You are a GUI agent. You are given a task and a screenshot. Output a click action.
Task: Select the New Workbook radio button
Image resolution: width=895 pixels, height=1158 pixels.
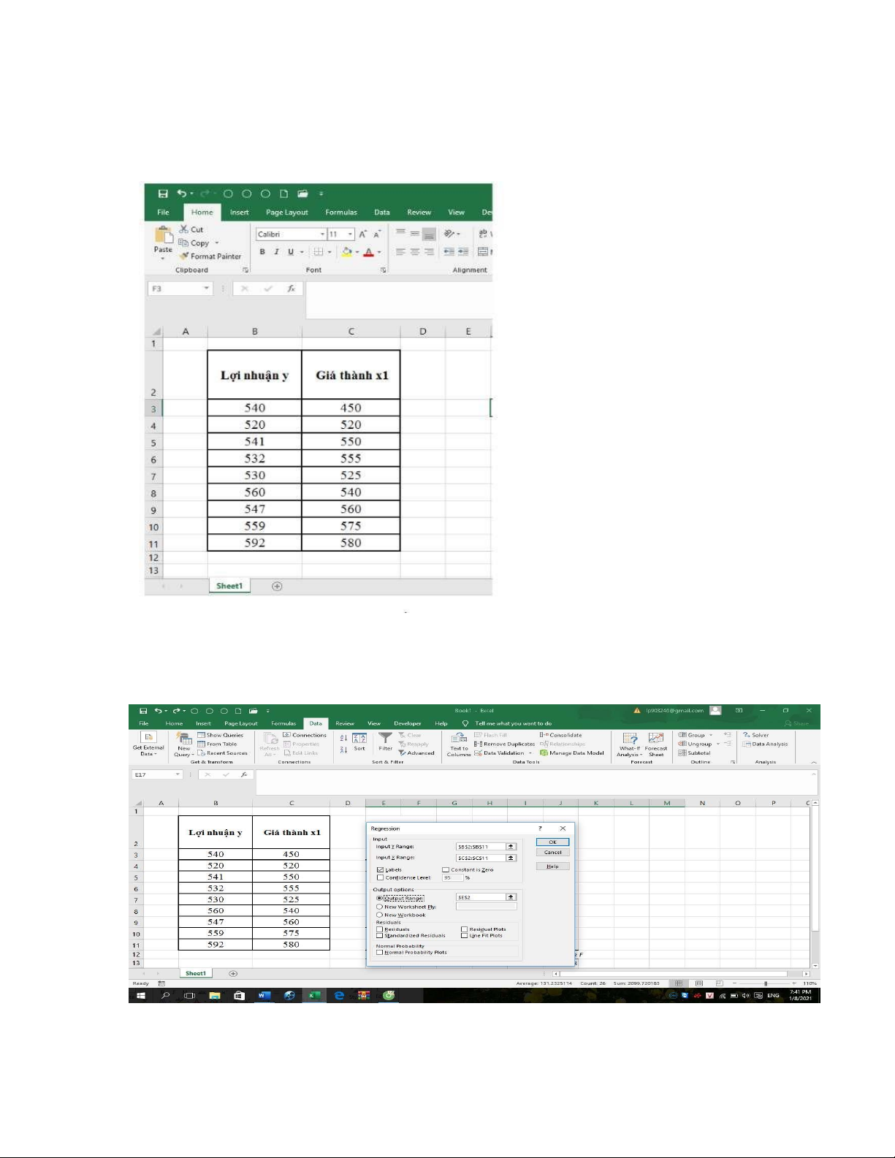pos(379,915)
